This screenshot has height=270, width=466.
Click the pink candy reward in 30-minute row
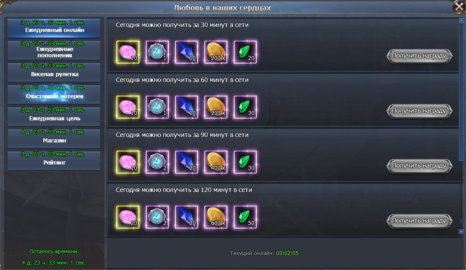[128, 52]
